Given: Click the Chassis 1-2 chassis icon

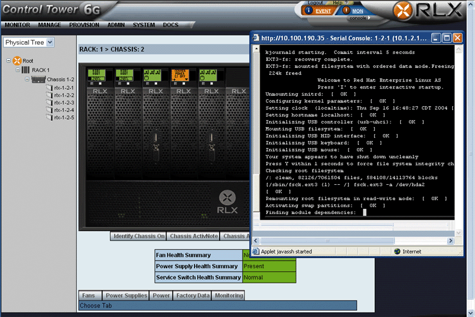Looking at the screenshot, I should click(x=39, y=80).
